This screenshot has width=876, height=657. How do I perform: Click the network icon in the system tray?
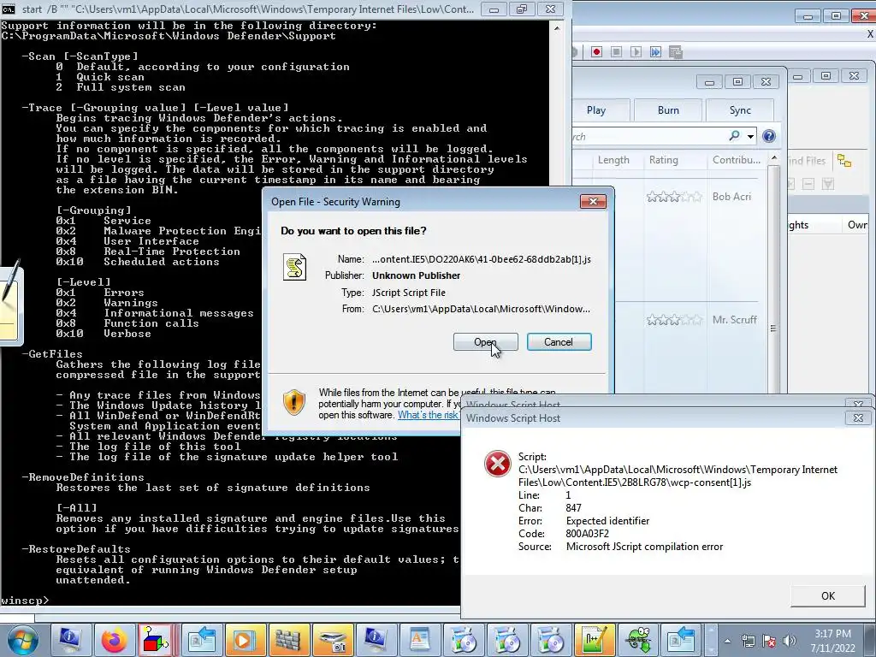pyautogui.click(x=748, y=642)
